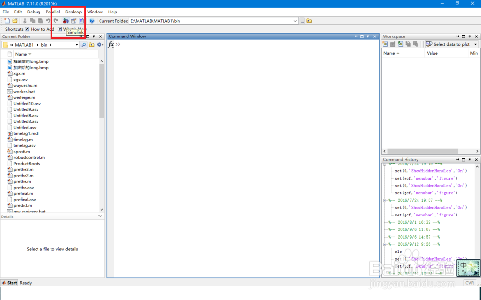Create a new variable in Workspace toolbar
This screenshot has width=481, height=300.
click(385, 44)
